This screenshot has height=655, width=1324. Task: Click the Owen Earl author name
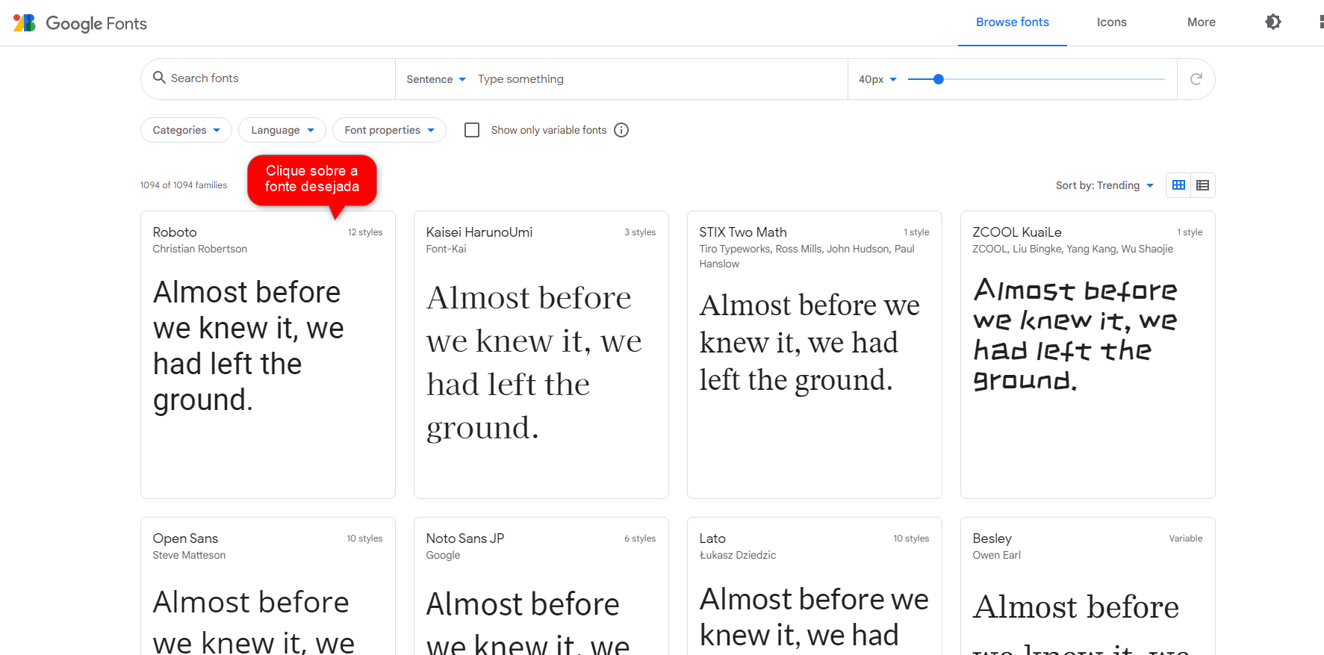[996, 555]
